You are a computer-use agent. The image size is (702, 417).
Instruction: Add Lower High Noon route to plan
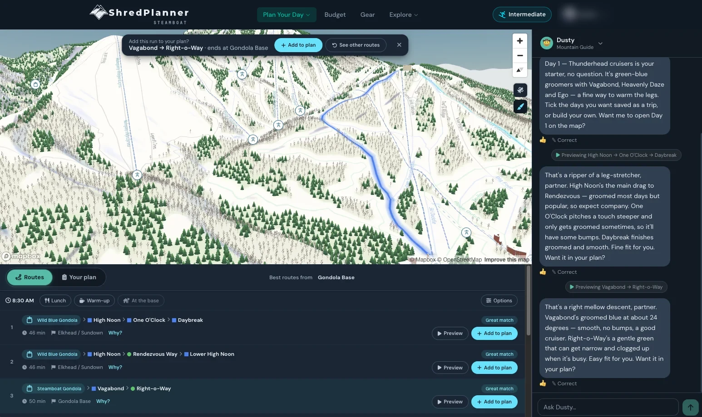point(494,368)
